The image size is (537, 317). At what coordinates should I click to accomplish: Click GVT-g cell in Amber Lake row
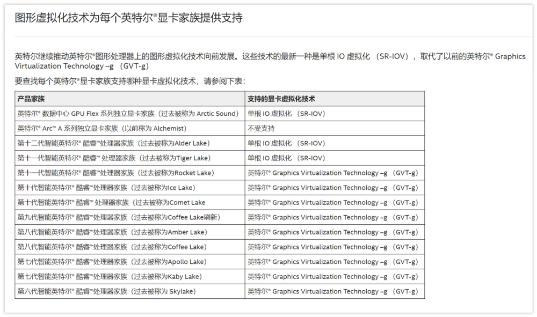tap(335, 232)
